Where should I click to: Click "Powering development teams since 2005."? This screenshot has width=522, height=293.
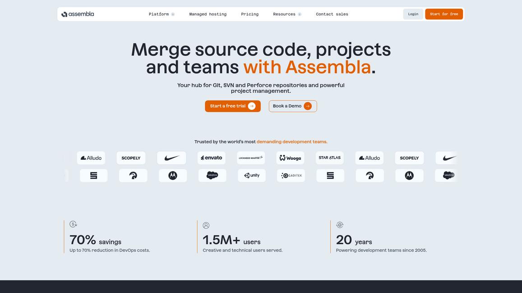coord(381,250)
